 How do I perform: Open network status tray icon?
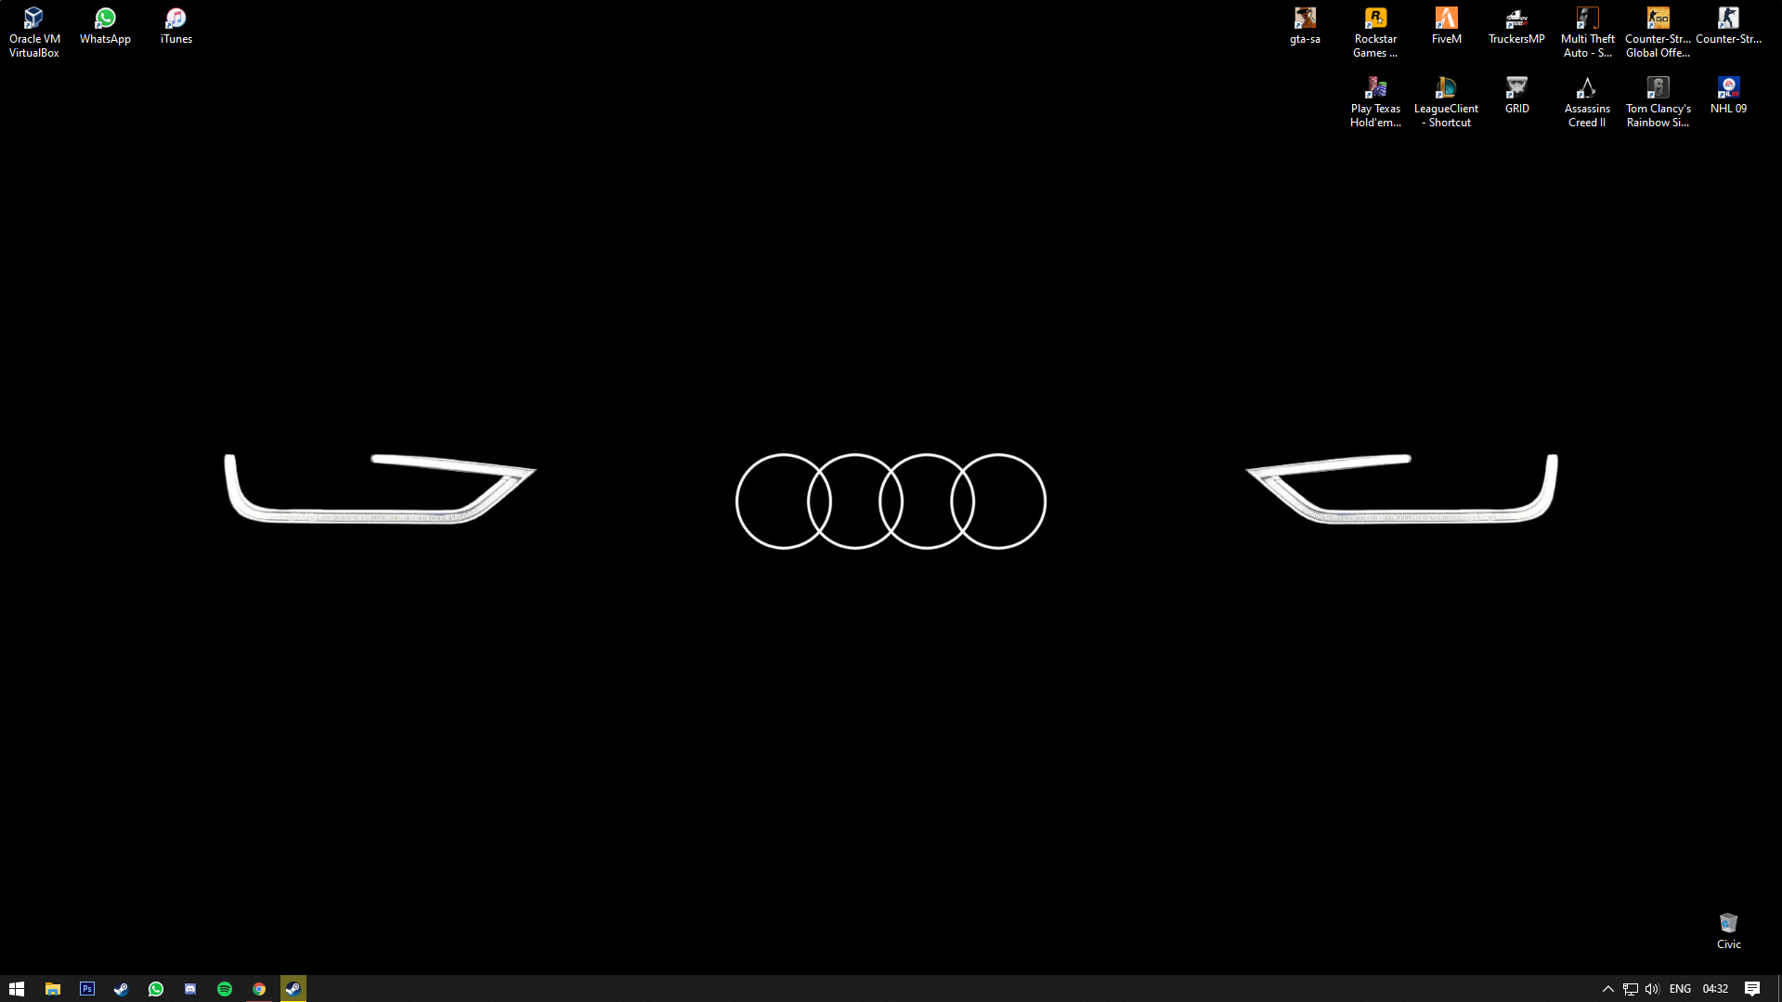[1630, 989]
